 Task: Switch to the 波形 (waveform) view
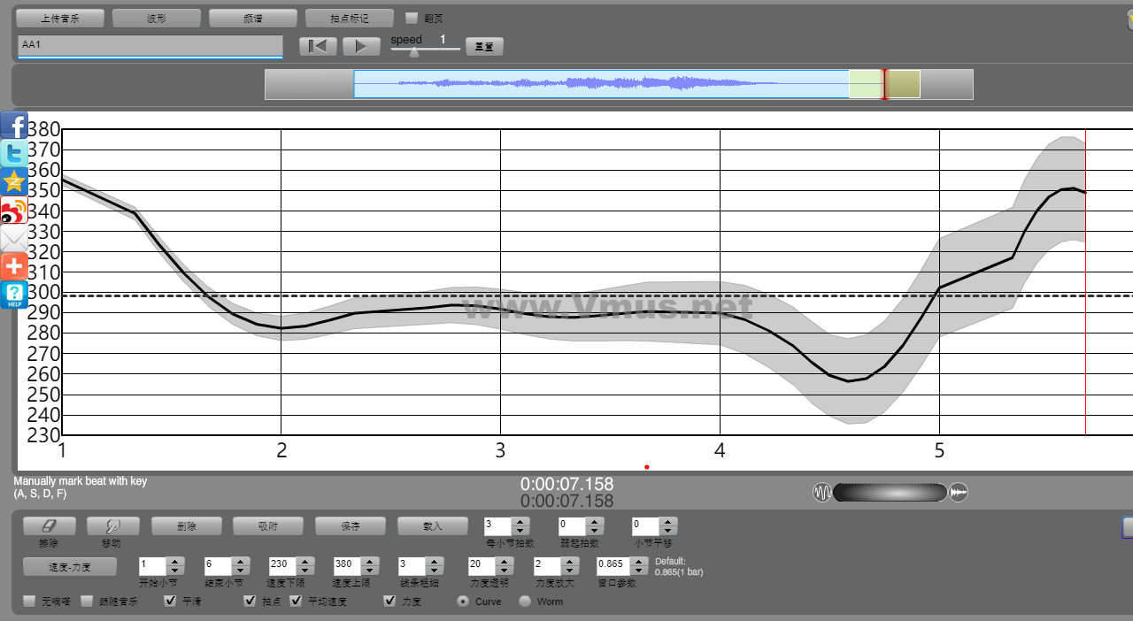coord(157,18)
